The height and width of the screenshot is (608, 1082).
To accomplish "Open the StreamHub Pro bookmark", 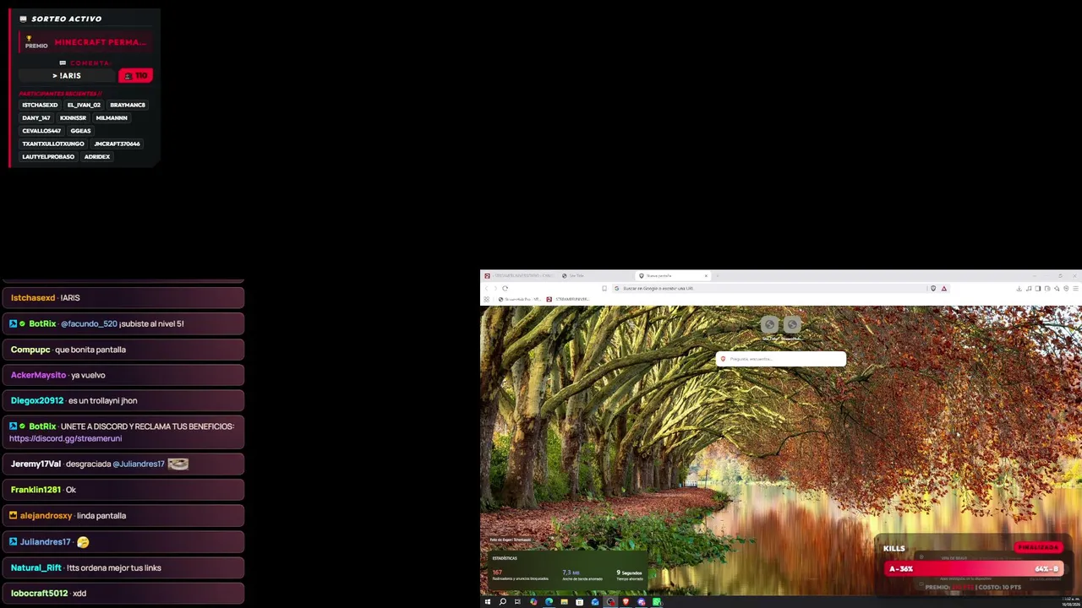I will pos(519,299).
